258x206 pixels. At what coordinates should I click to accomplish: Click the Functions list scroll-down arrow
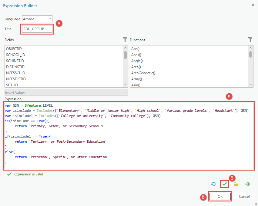tap(251, 85)
